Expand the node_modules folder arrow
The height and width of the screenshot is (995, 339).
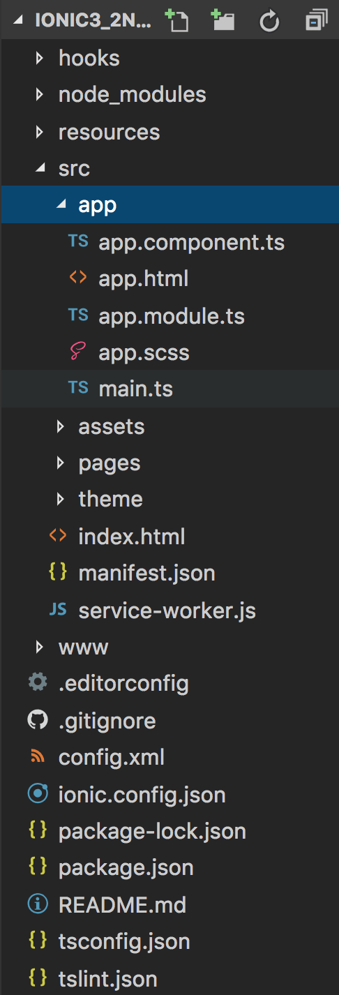(40, 94)
